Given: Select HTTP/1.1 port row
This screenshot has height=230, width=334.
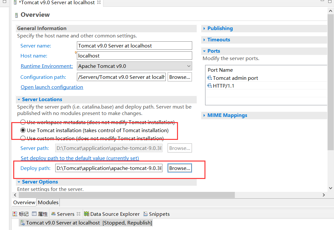Looking at the screenshot, I should point(266,86).
